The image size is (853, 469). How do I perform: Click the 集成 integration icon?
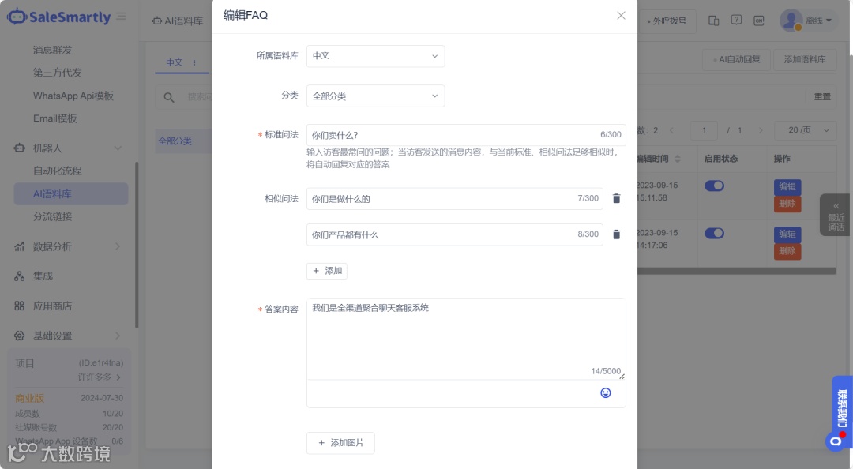[20, 276]
